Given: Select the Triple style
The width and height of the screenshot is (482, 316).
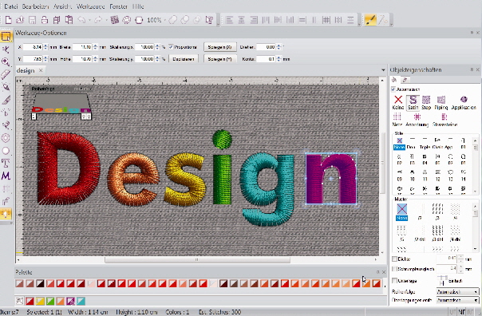Looking at the screenshot, I should click(x=425, y=144).
